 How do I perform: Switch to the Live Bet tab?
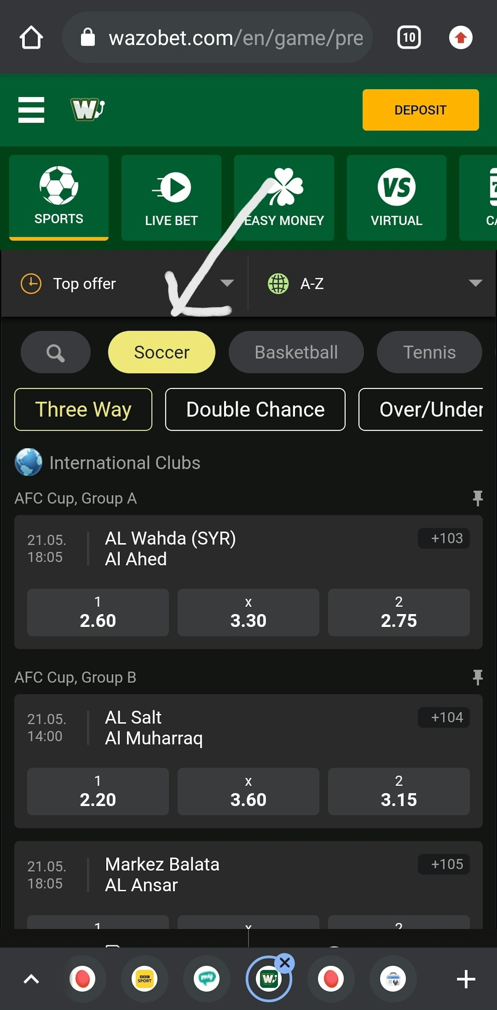[x=171, y=198]
